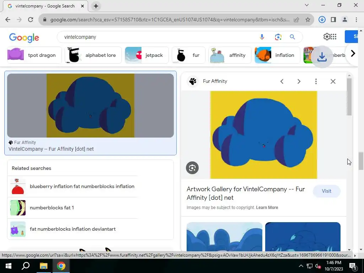
Task: Open the notification center icon
Action: (353, 266)
